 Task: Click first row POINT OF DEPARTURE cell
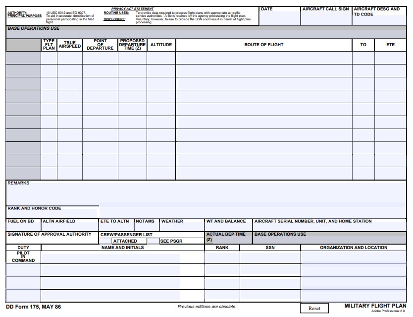(100, 58)
